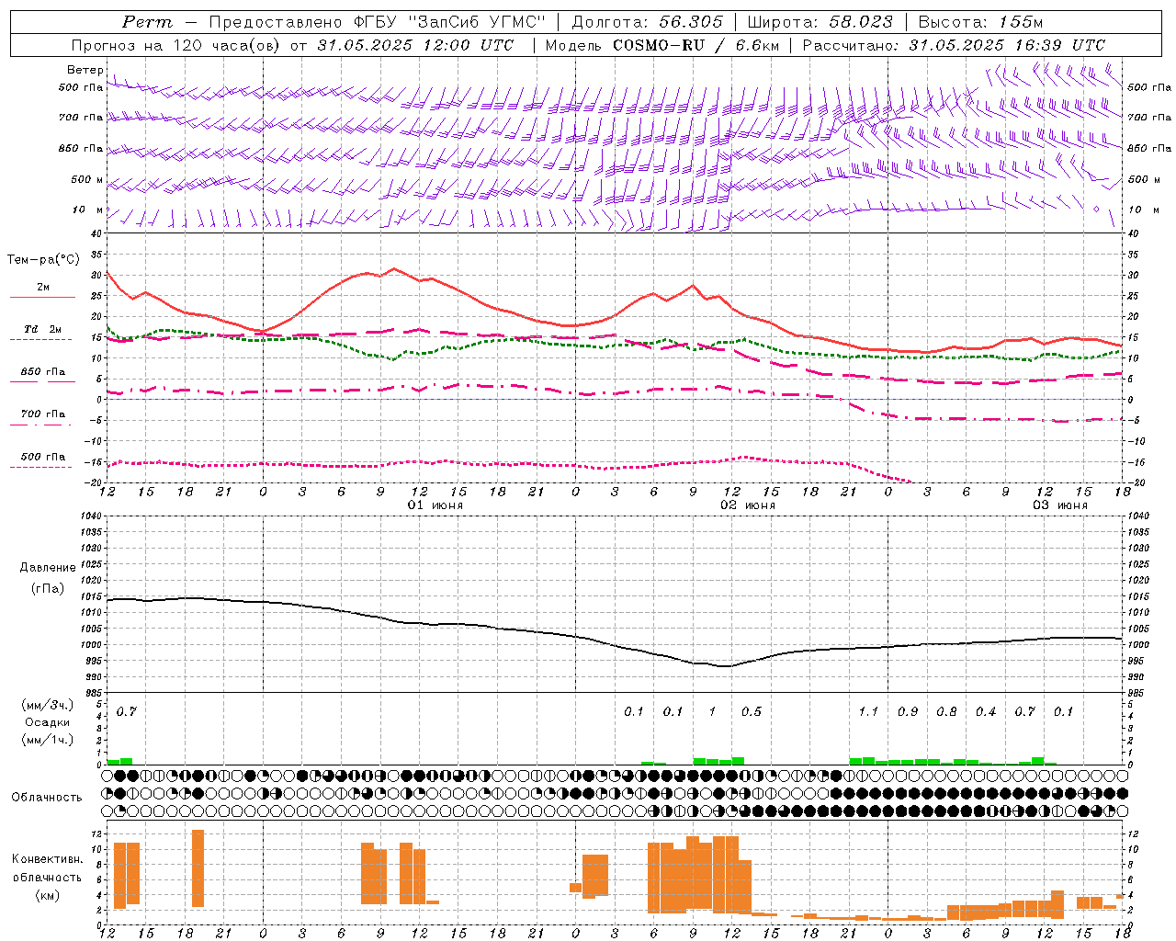Click the "Конвективн." panel label
The width and height of the screenshot is (1176, 941).
pyautogui.click(x=48, y=859)
